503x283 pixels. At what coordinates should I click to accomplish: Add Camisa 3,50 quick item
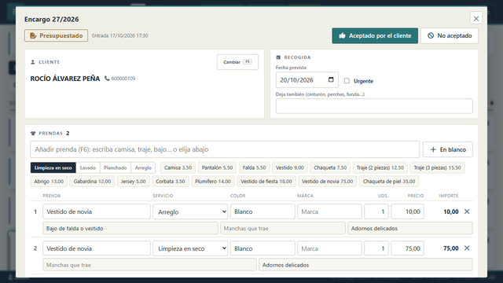click(178, 167)
